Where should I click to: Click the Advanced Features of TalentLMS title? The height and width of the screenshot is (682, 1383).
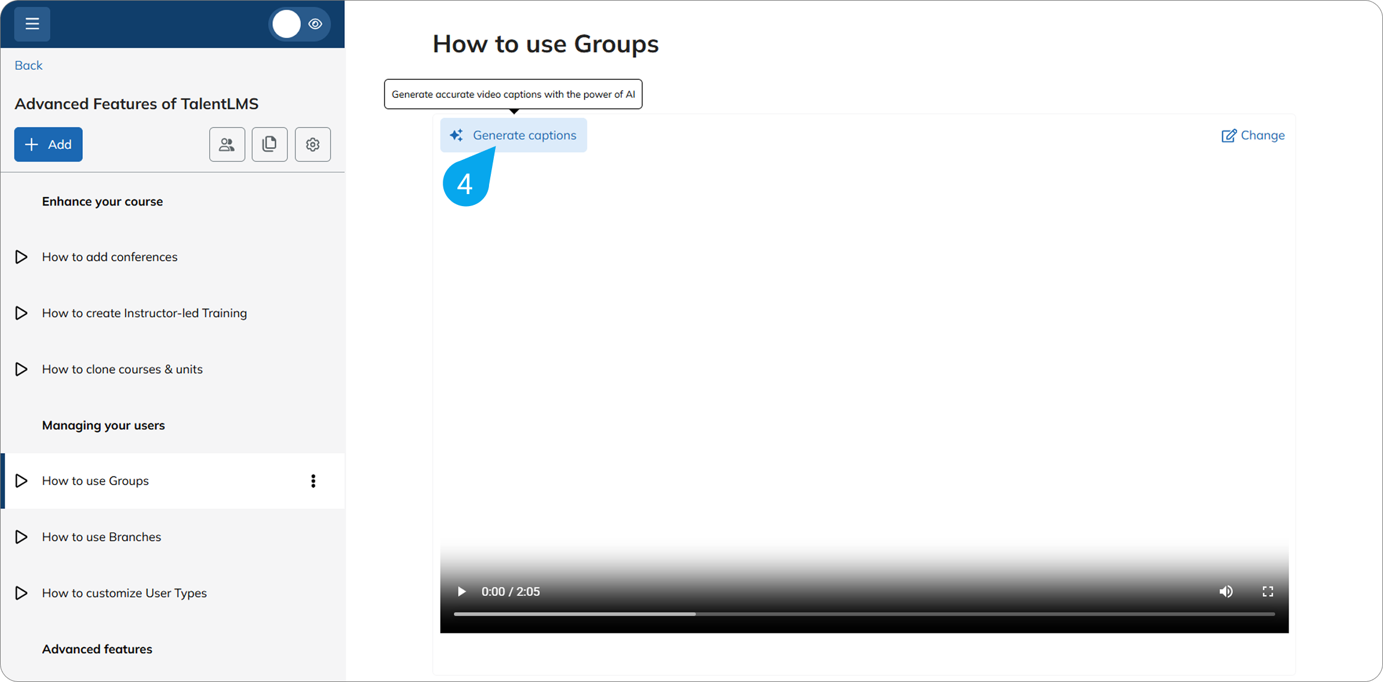pyautogui.click(x=136, y=103)
